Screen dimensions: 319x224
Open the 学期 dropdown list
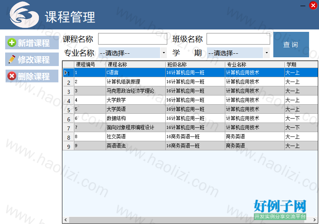238,53
